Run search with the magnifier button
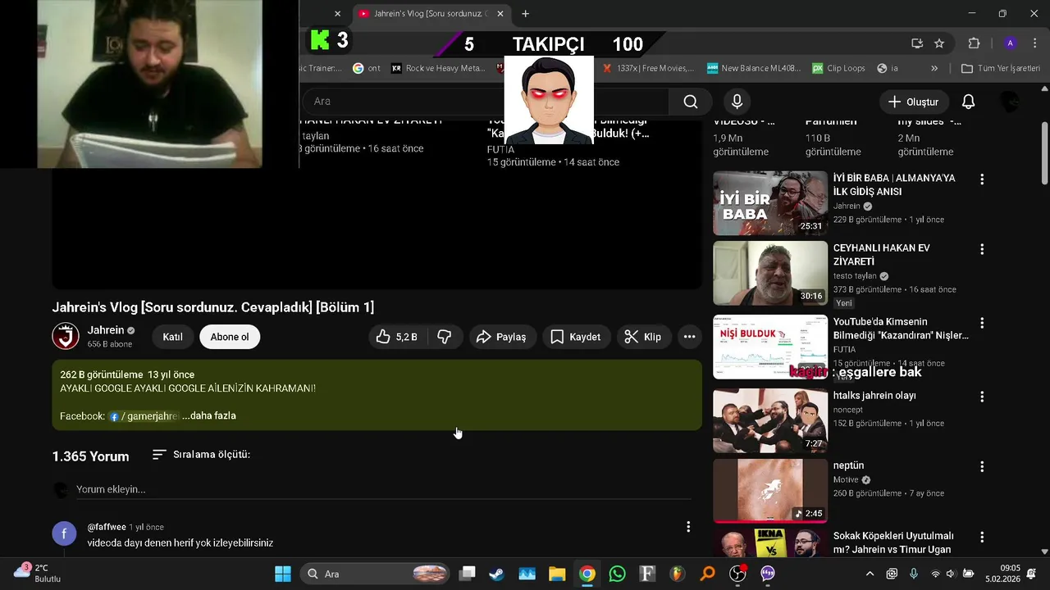This screenshot has height=590, width=1050. (x=691, y=102)
